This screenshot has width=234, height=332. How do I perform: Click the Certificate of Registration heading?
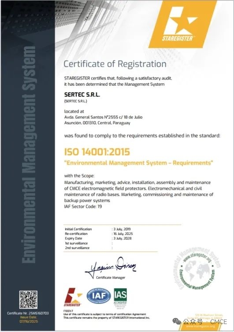115,64
